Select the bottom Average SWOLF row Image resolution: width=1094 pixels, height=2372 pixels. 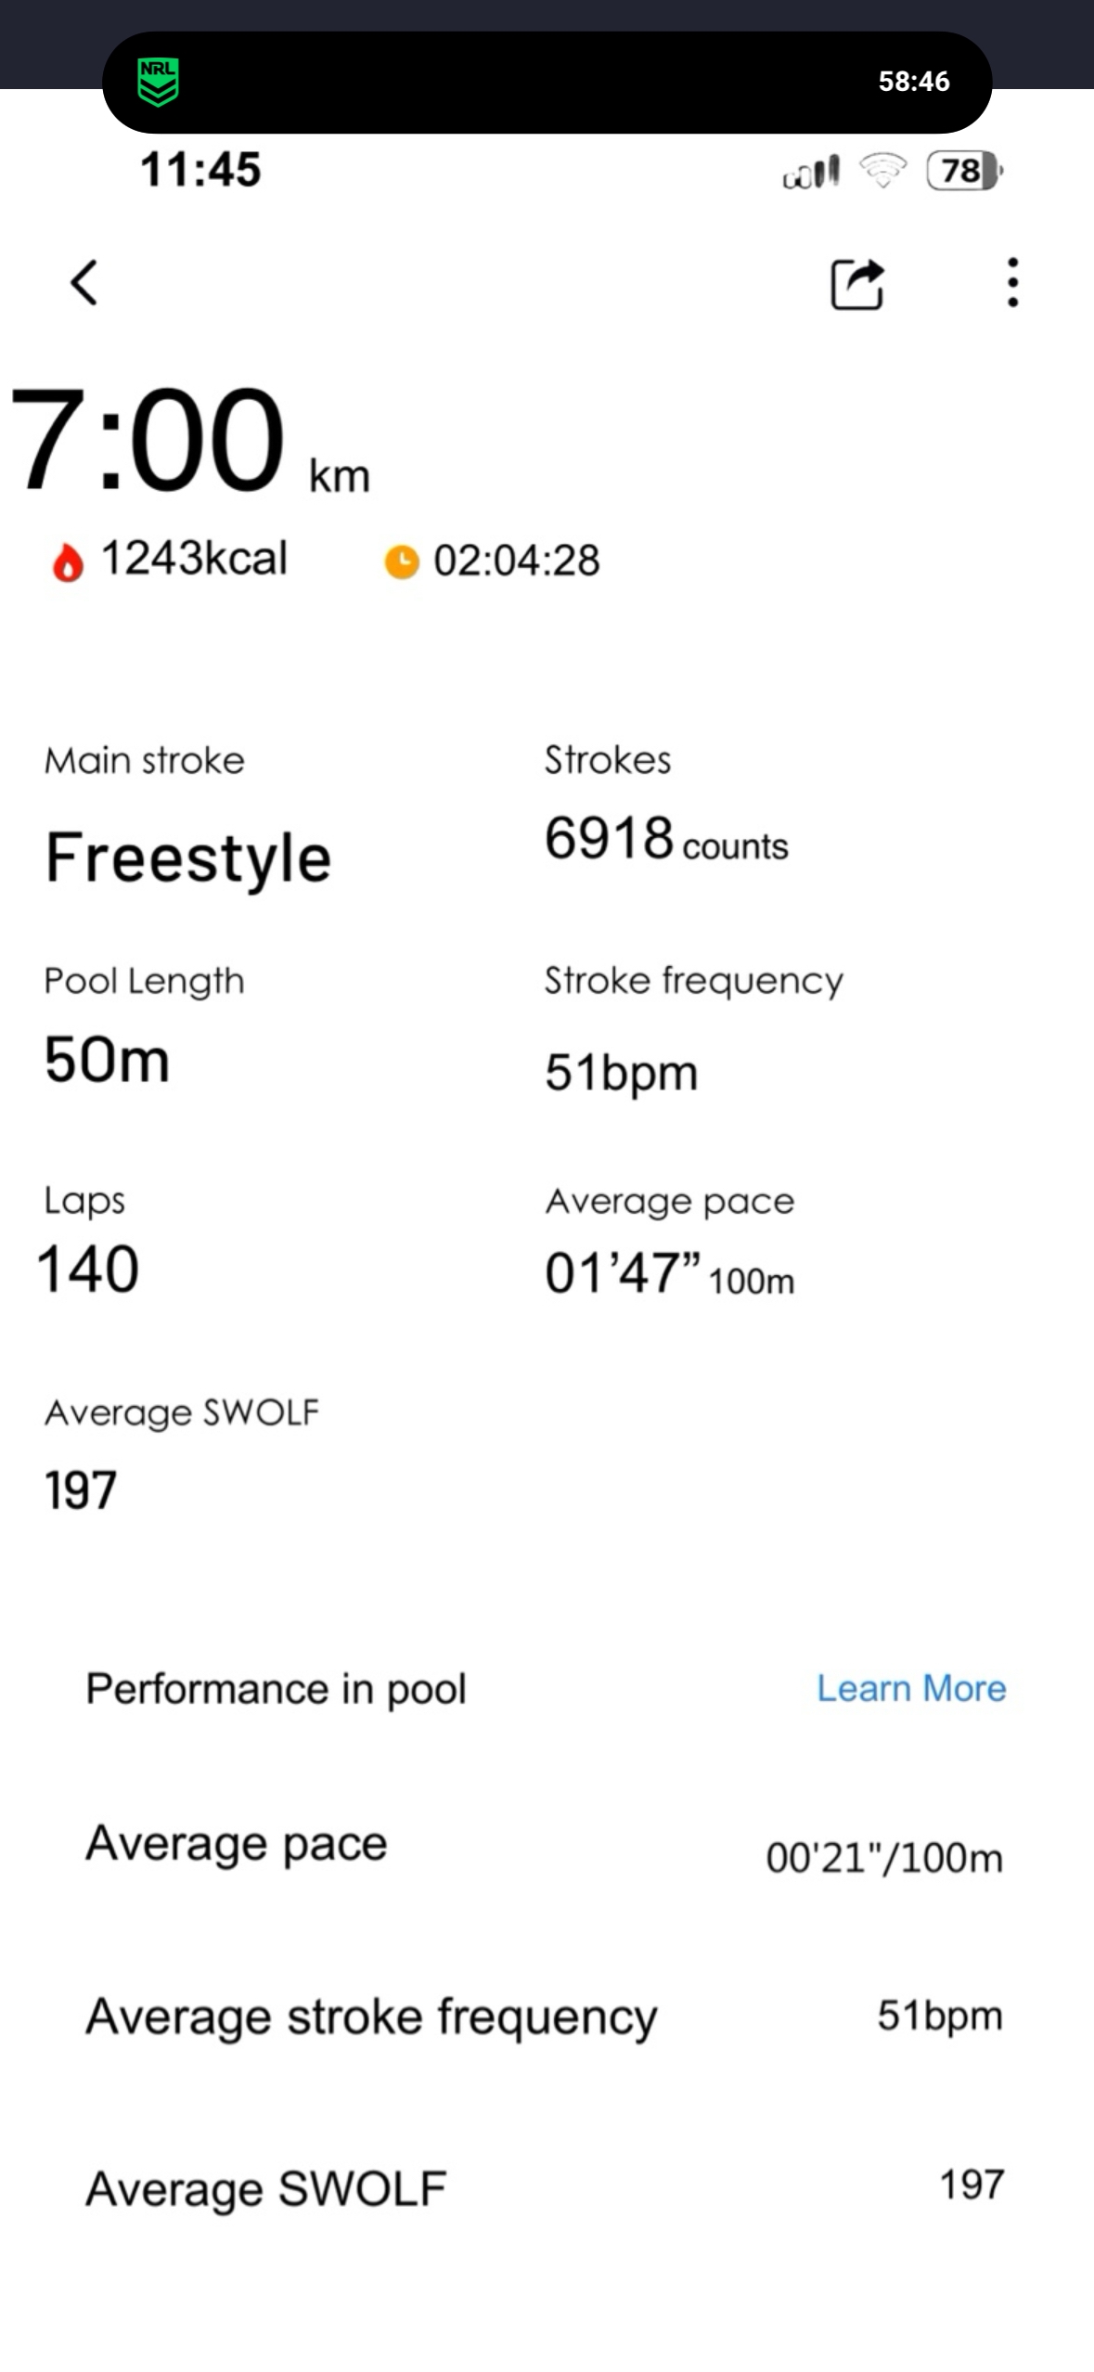pos(545,2187)
